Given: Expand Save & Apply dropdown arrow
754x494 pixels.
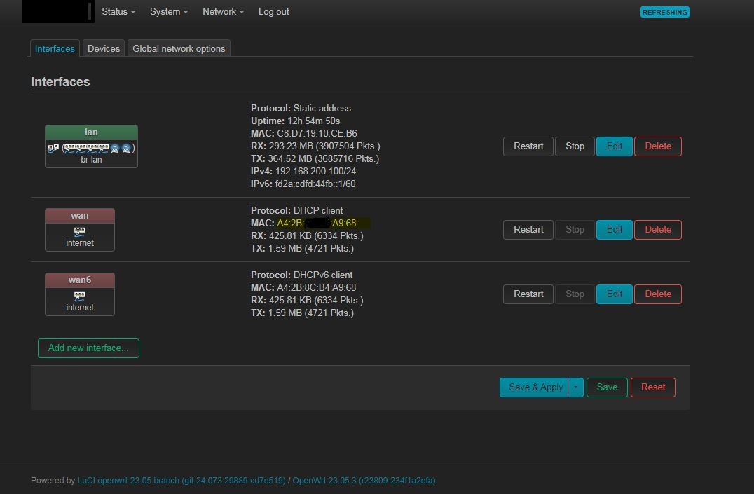Looking at the screenshot, I should [x=575, y=387].
